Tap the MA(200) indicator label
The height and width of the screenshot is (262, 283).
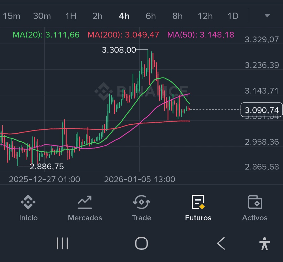pyautogui.click(x=123, y=35)
